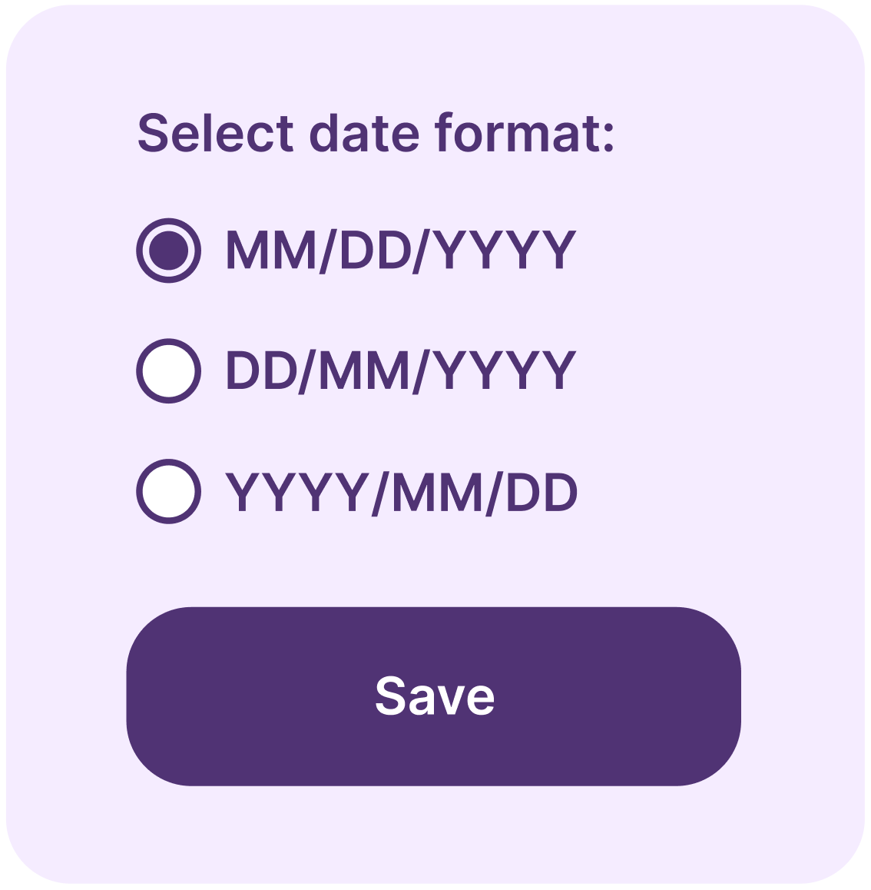Click the Save button

tap(434, 696)
